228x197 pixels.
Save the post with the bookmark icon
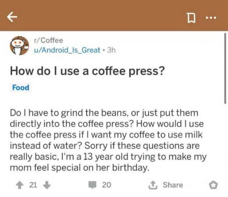(x=191, y=17)
